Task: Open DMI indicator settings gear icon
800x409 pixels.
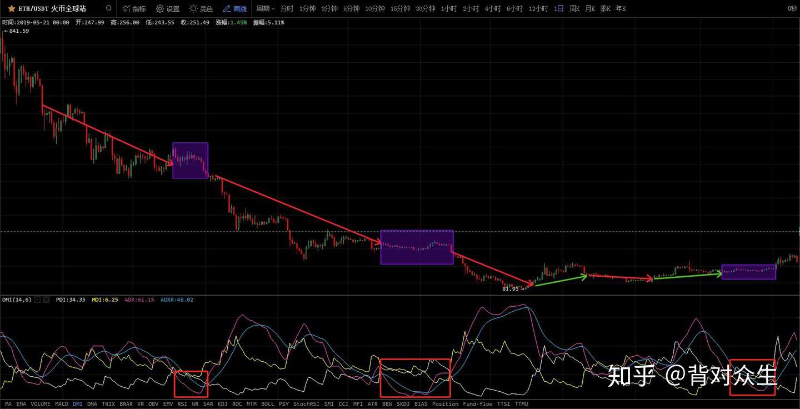Action: click(38, 300)
